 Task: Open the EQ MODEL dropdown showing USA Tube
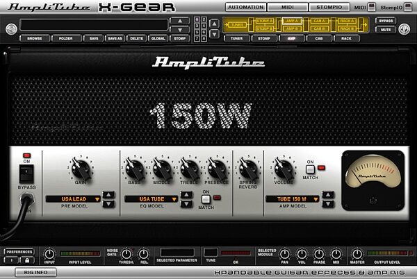pos(152,199)
